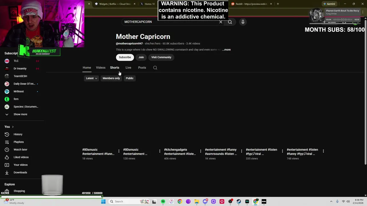Open options for the 128 views short
The width and height of the screenshot is (367, 206).
pyautogui.click(x=160, y=151)
